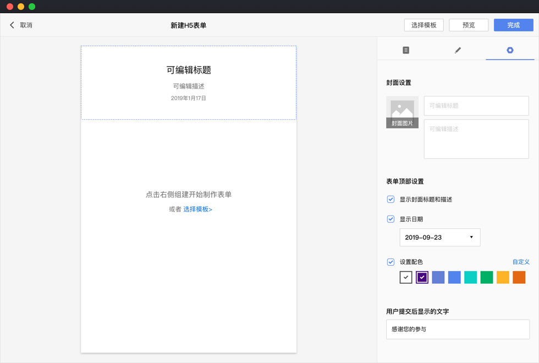The image size is (539, 363).
Task: Disable the 设置配色 checkbox
Action: click(x=391, y=262)
